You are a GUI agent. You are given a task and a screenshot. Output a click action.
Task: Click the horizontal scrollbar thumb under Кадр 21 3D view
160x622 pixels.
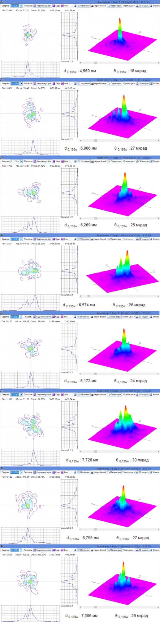tap(96, 218)
